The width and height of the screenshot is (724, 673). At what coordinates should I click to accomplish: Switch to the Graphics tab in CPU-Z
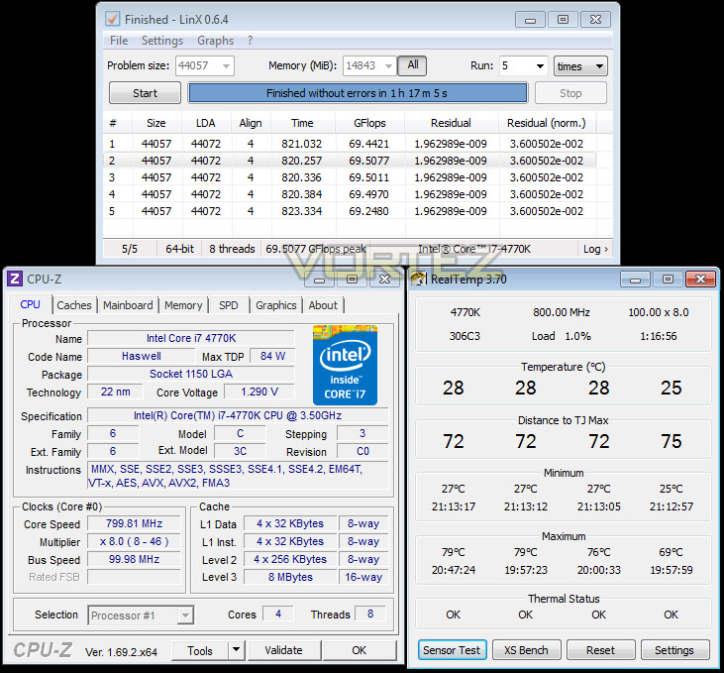[276, 305]
